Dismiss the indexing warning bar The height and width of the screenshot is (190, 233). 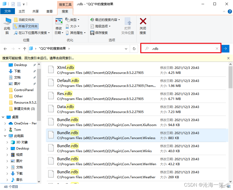pos(228,58)
